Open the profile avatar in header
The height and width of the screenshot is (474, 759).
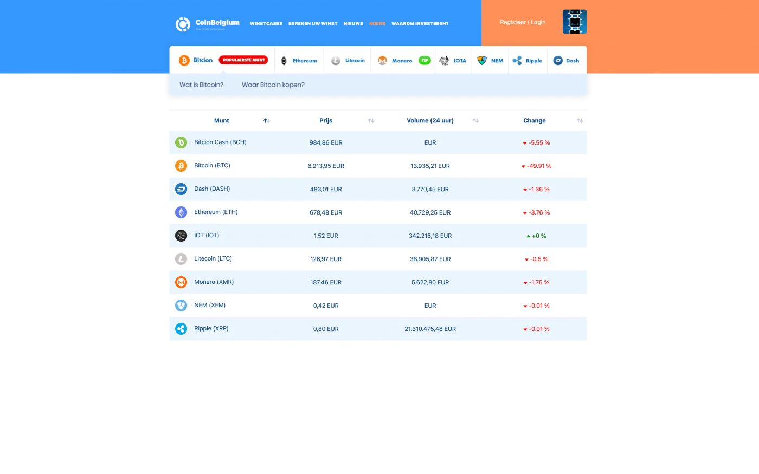point(574,22)
